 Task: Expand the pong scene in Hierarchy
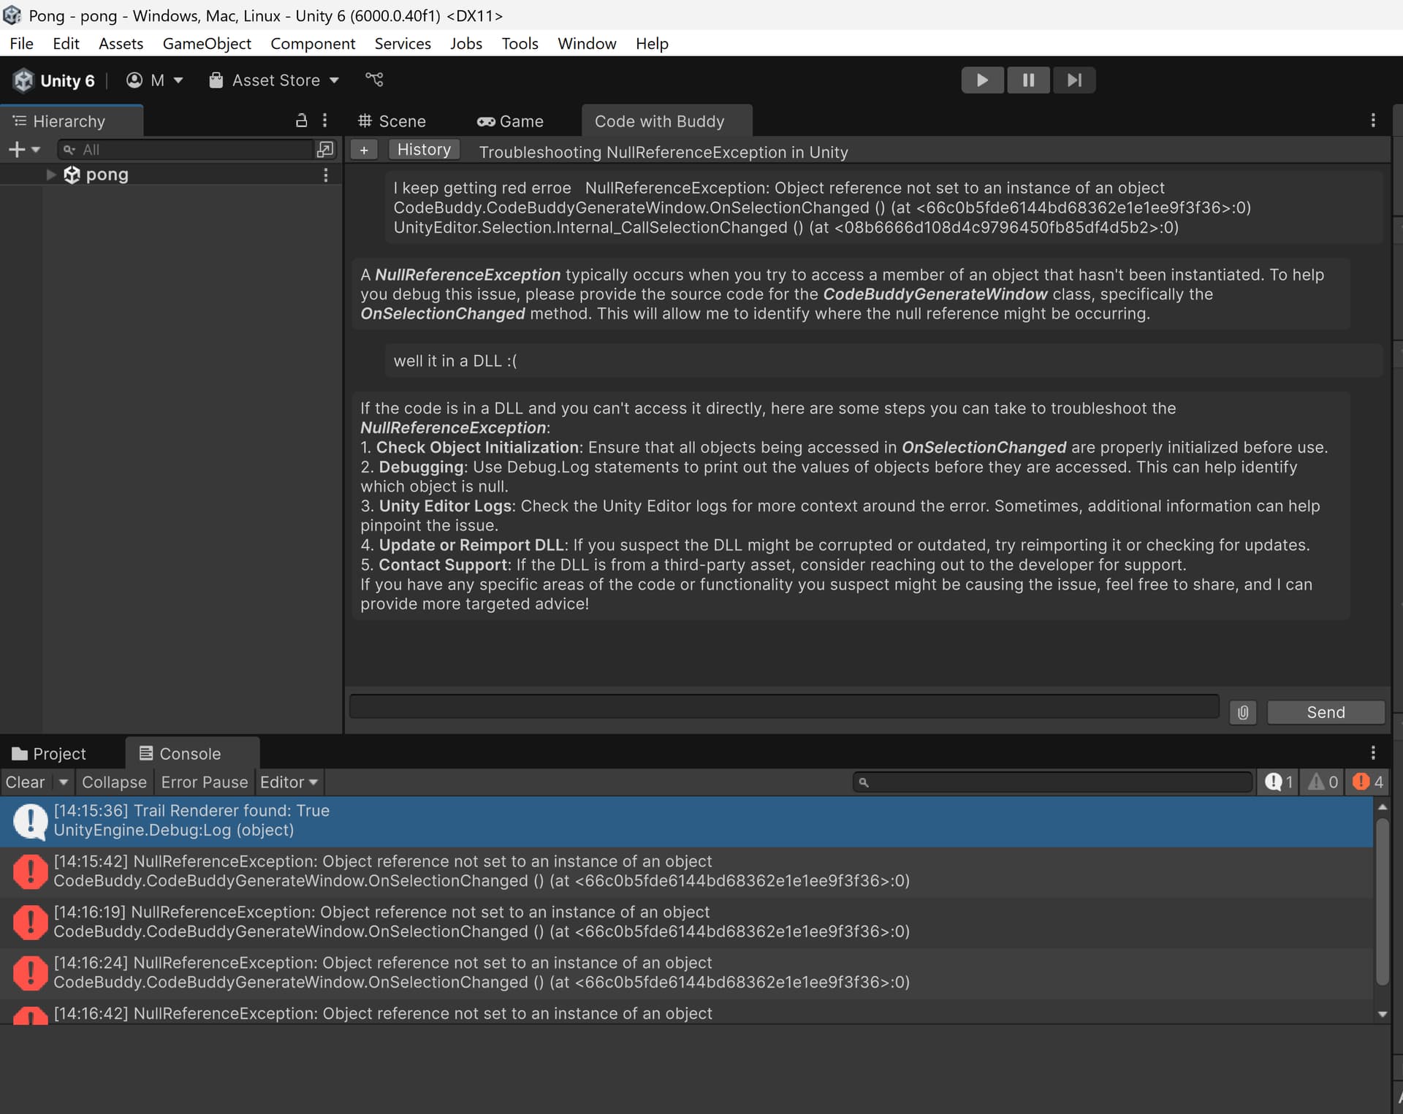(50, 175)
